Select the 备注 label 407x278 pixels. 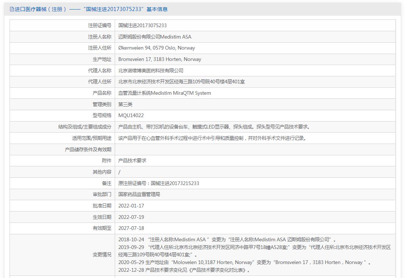pos(107,183)
